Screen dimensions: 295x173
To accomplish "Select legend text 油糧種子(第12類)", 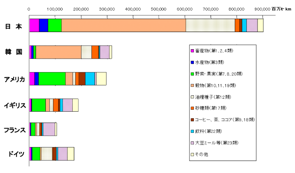I will tap(213, 97).
